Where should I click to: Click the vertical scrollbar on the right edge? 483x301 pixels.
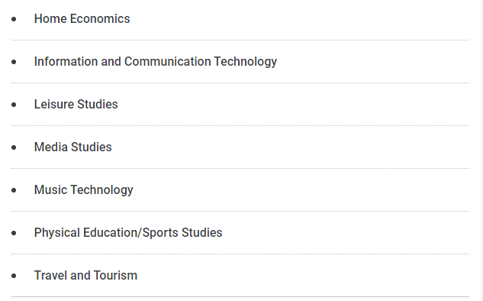[x=481, y=150]
